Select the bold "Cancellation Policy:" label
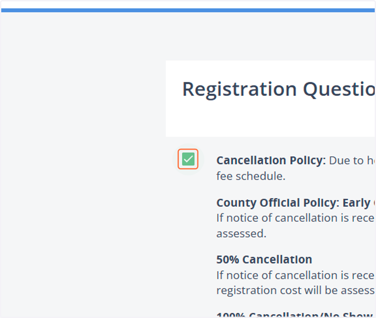 pyautogui.click(x=271, y=160)
